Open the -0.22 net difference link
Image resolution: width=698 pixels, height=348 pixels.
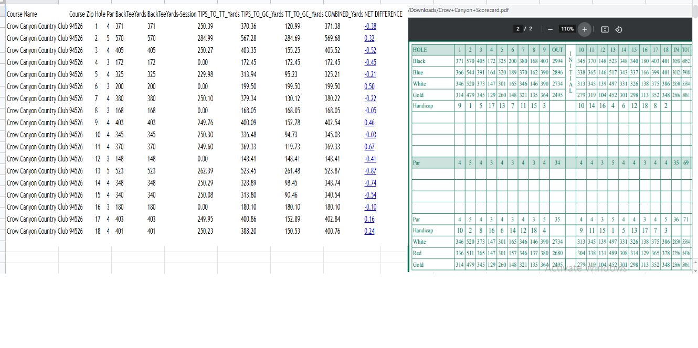coord(370,99)
